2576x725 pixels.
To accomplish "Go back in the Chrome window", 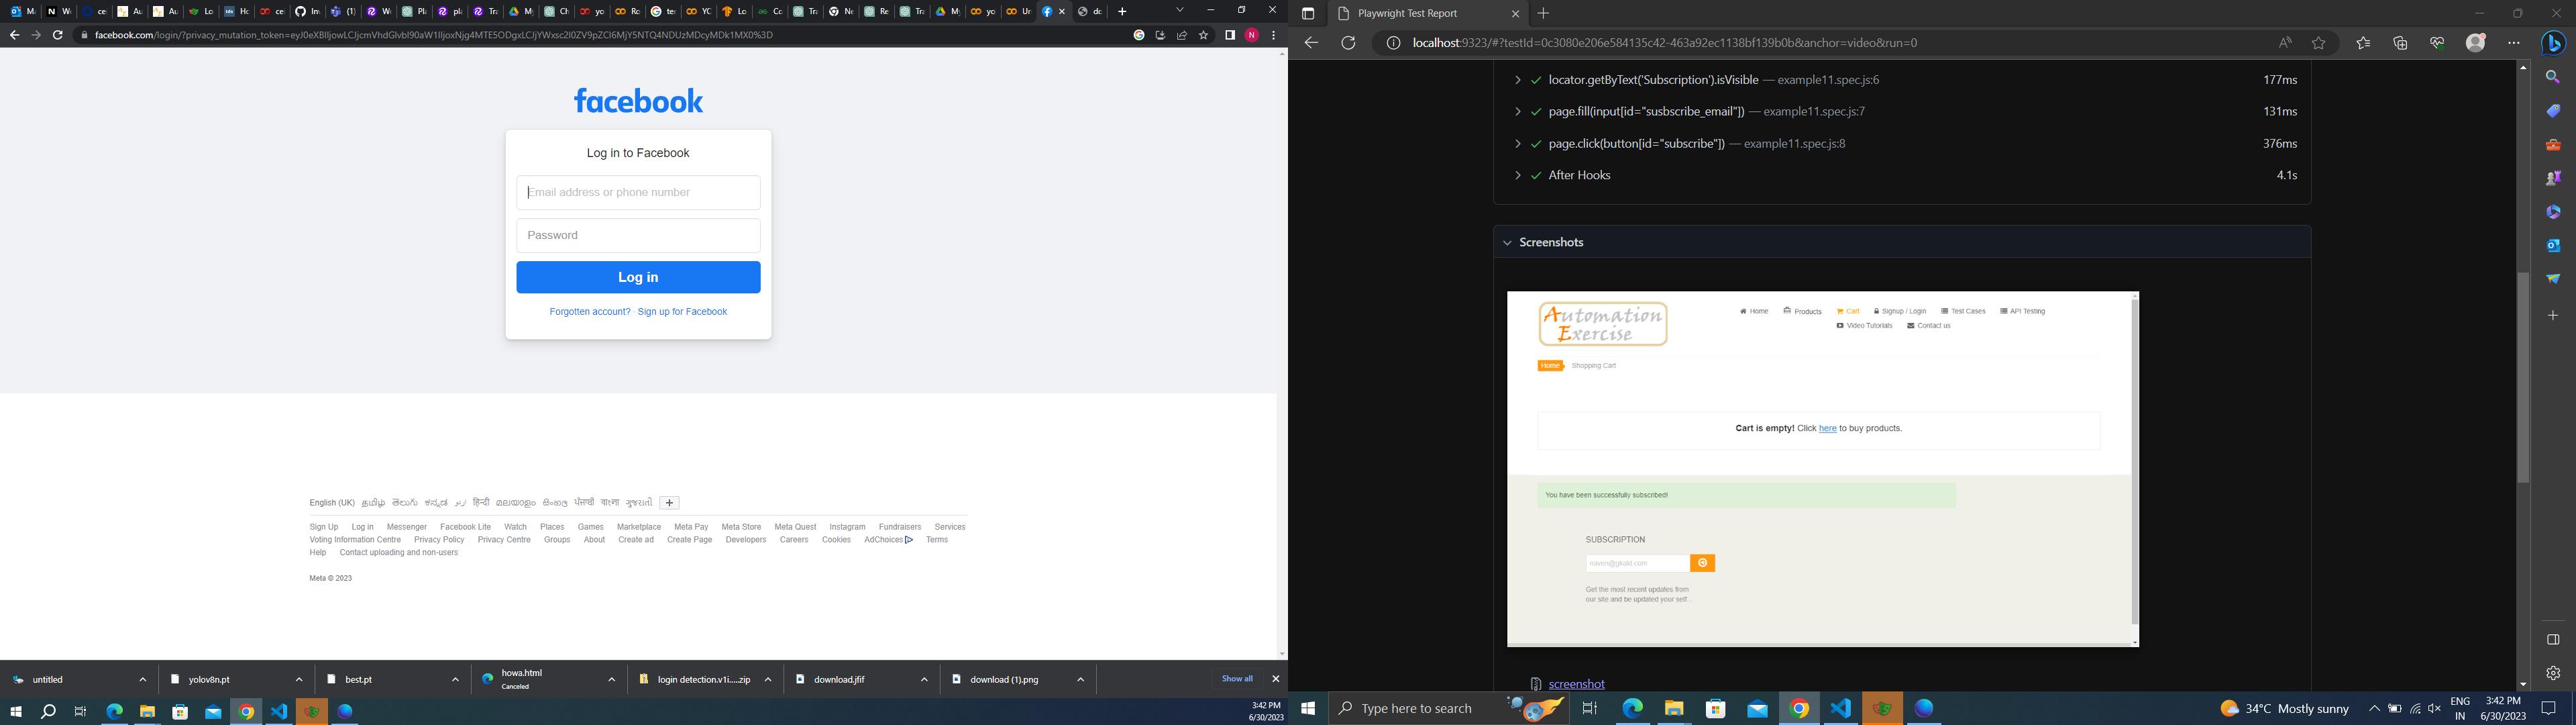I will tap(14, 35).
